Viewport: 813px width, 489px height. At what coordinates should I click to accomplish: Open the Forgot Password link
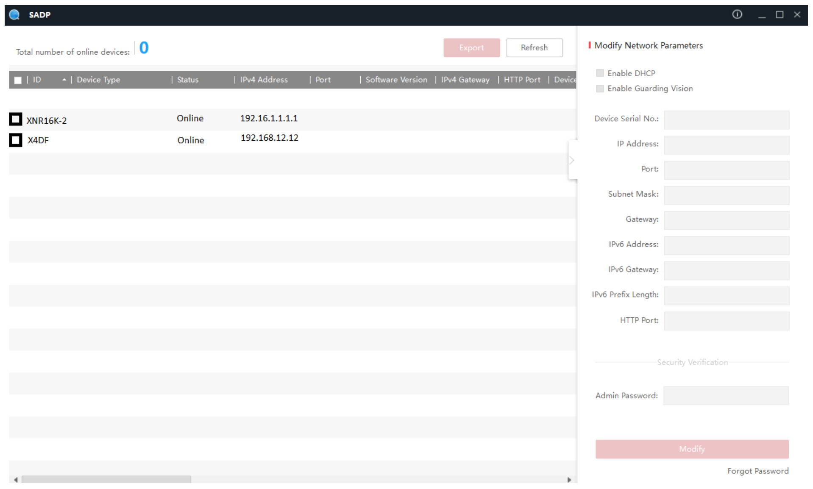tap(758, 471)
